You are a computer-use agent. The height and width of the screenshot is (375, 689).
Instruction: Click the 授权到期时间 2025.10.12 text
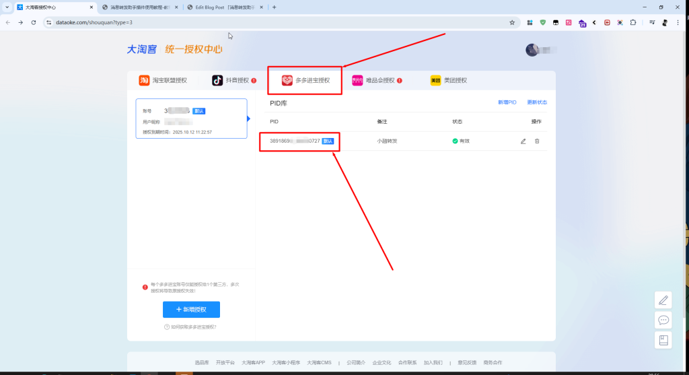(177, 132)
